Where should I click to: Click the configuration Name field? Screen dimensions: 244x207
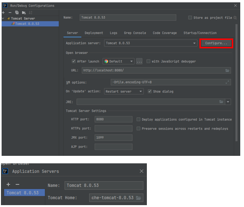pyautogui.click(x=128, y=17)
